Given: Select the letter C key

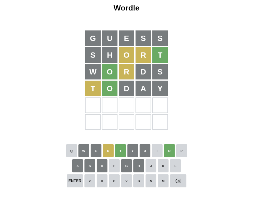Looking at the screenshot, I should click(x=114, y=181).
